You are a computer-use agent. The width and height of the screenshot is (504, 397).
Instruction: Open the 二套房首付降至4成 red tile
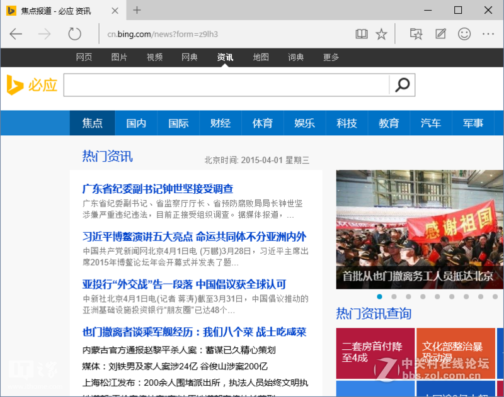tap(375, 353)
